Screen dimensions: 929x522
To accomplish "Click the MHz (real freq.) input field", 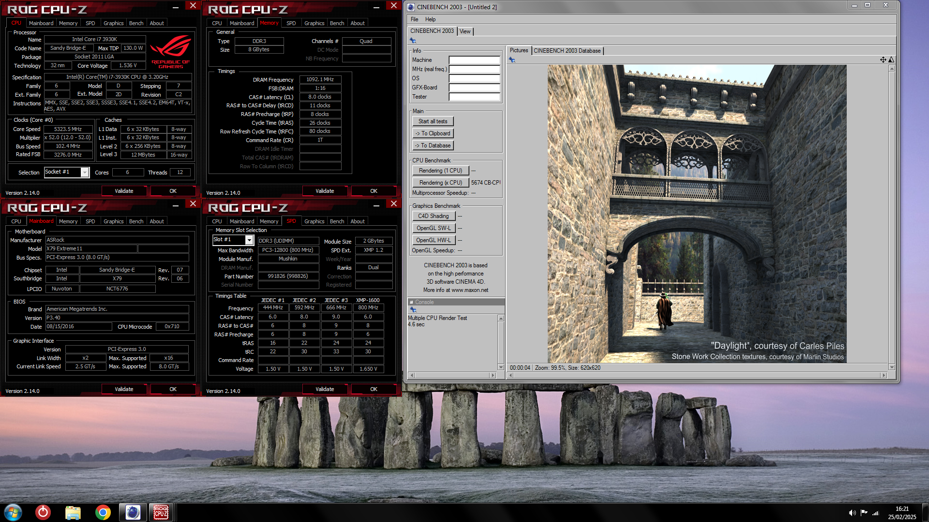I will pyautogui.click(x=474, y=69).
